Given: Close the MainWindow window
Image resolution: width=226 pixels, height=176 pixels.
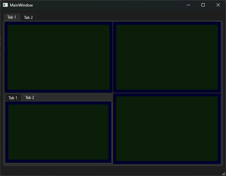Looking at the screenshot, I should point(218,5).
